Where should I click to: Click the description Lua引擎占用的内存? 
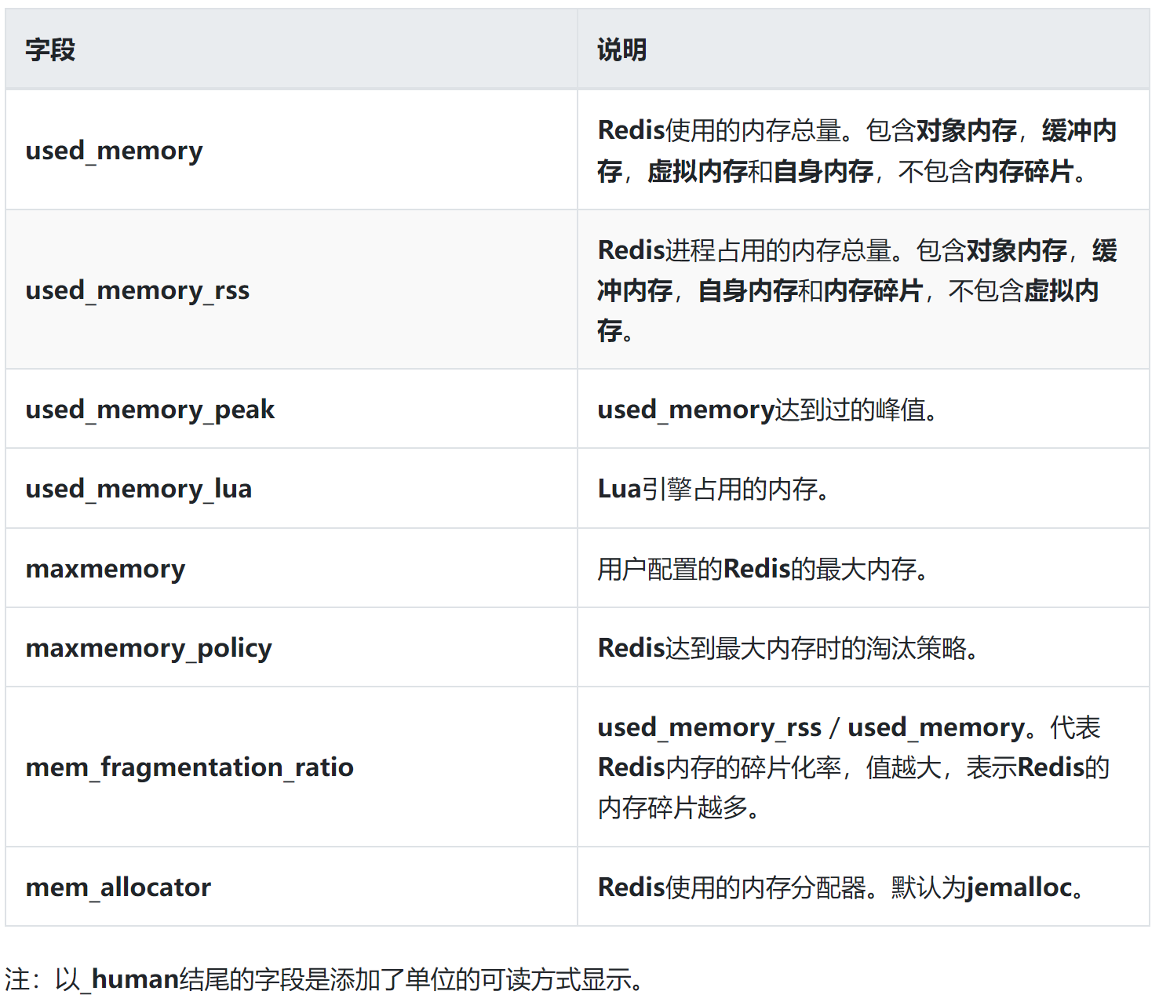pos(863,488)
